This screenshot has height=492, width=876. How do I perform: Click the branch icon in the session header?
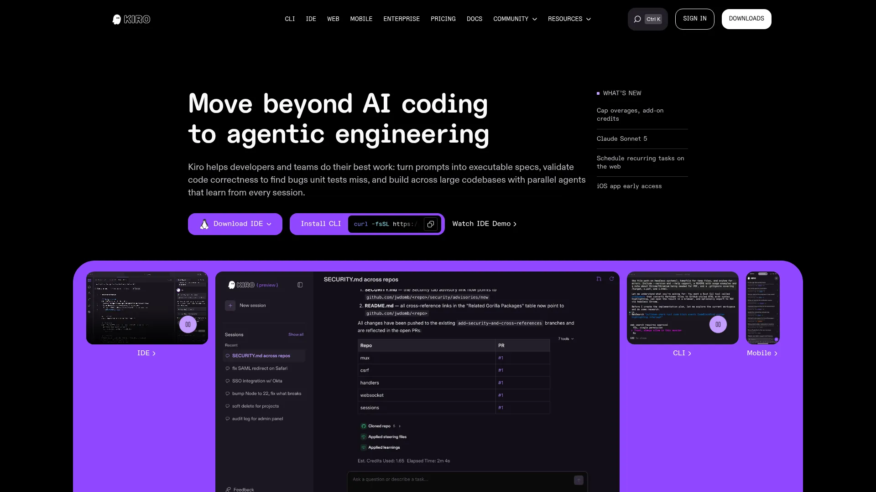pos(599,279)
